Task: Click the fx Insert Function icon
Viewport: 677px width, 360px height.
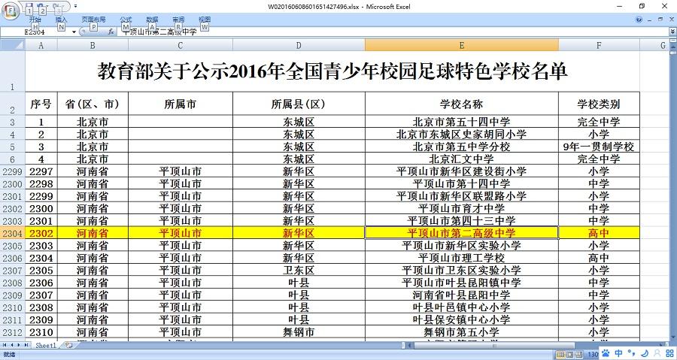Action: (x=111, y=32)
